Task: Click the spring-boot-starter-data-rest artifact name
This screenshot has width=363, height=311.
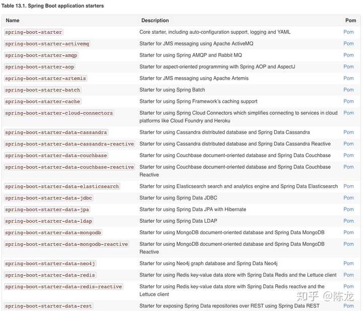Action: click(x=48, y=306)
